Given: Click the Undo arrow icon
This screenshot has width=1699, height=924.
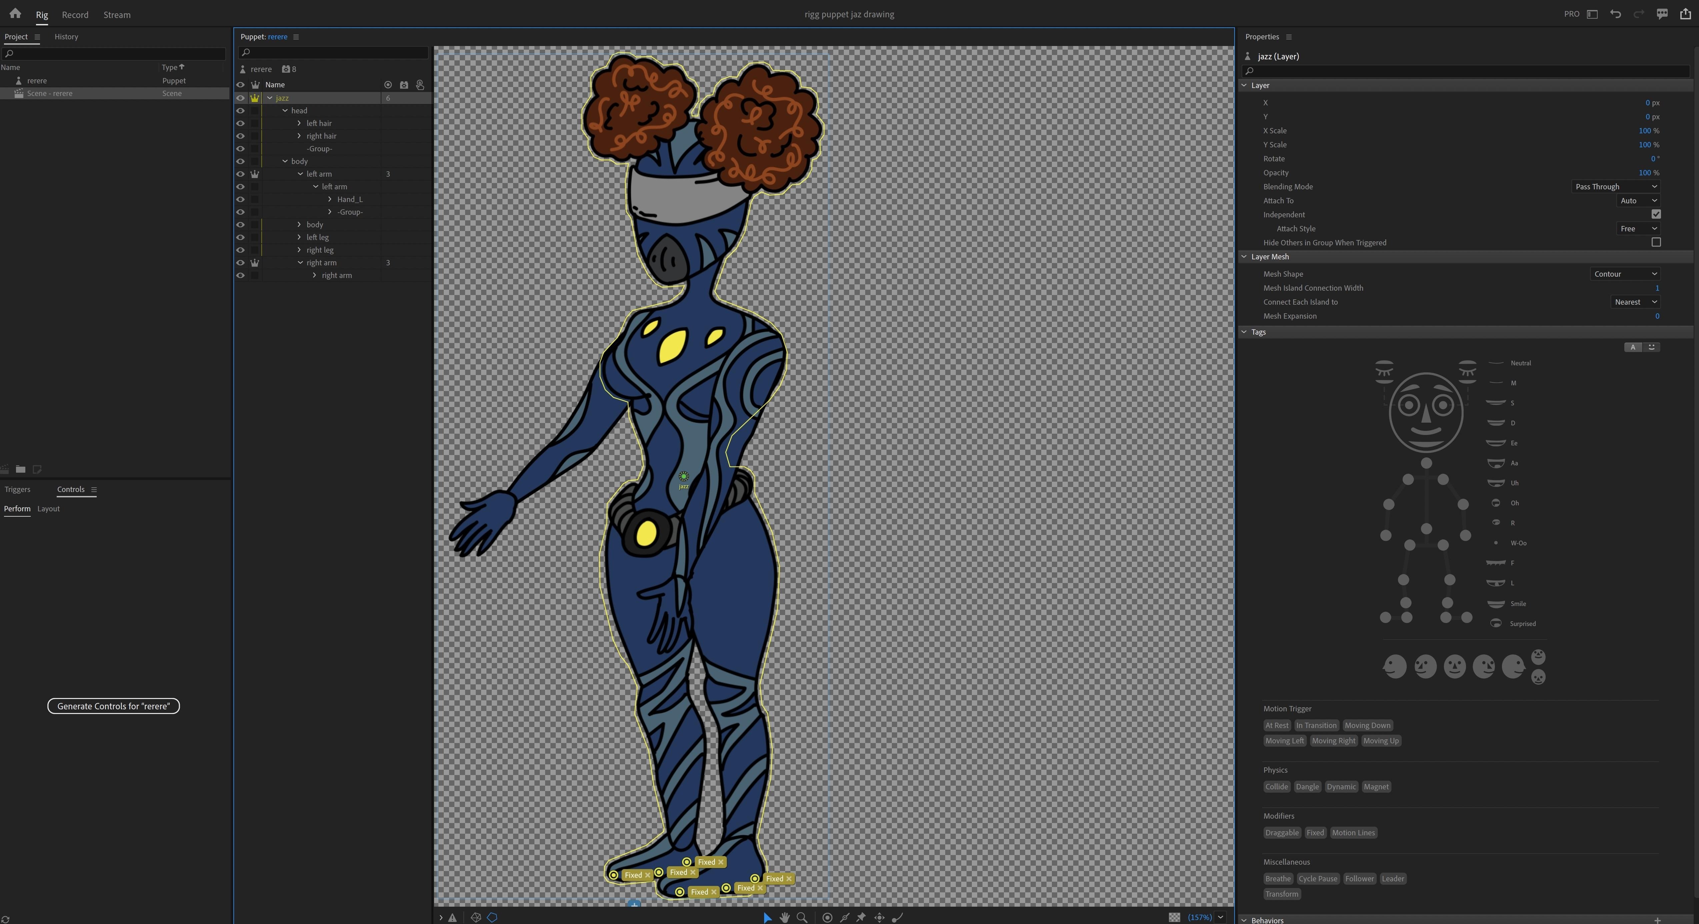Looking at the screenshot, I should 1615,14.
